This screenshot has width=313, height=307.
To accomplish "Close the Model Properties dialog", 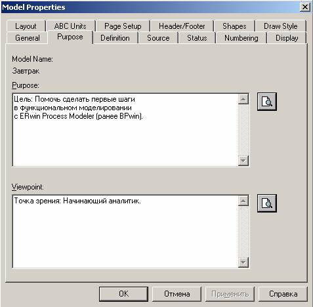I will coord(305,7).
